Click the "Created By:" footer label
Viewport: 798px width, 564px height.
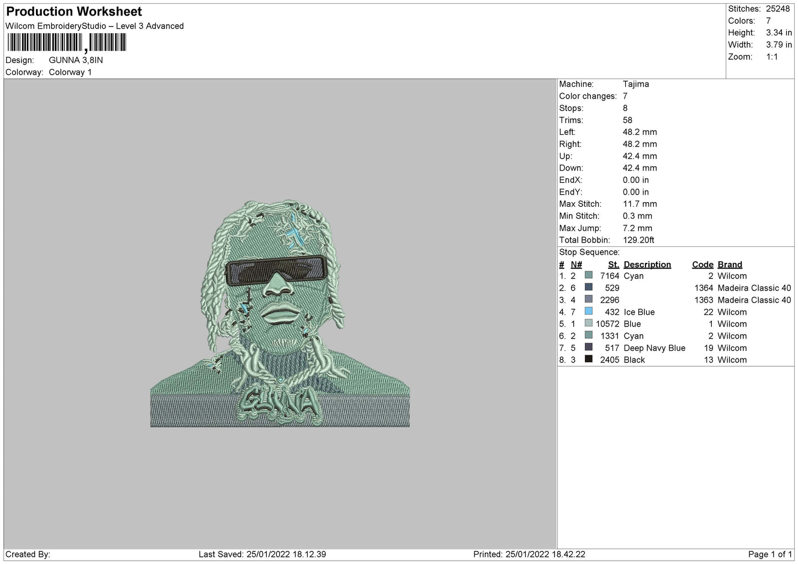pyautogui.click(x=28, y=554)
